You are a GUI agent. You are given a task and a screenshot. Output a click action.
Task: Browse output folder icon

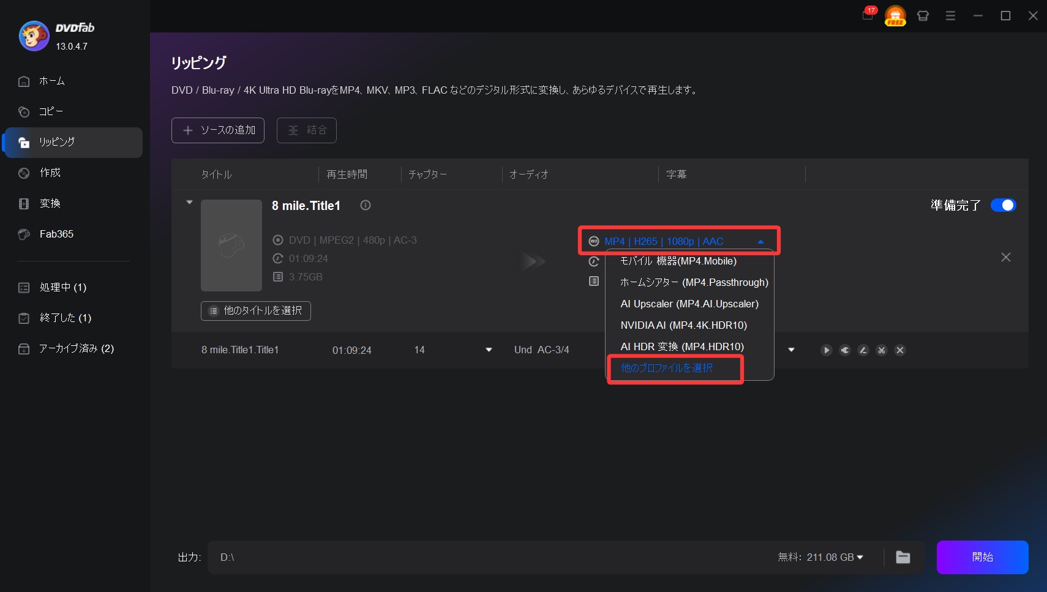tap(903, 557)
